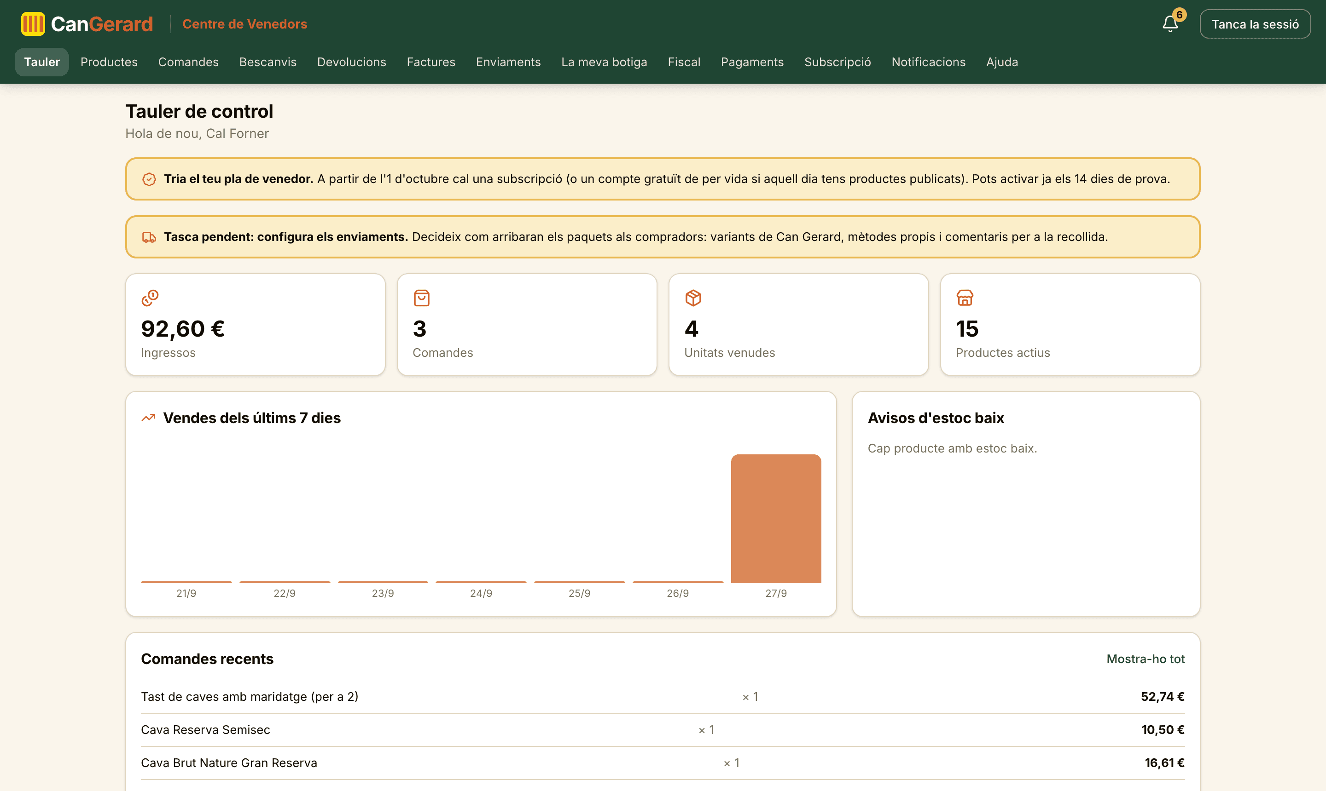The width and height of the screenshot is (1326, 791).
Task: Click the coins icon on Ingressos card
Action: point(150,298)
